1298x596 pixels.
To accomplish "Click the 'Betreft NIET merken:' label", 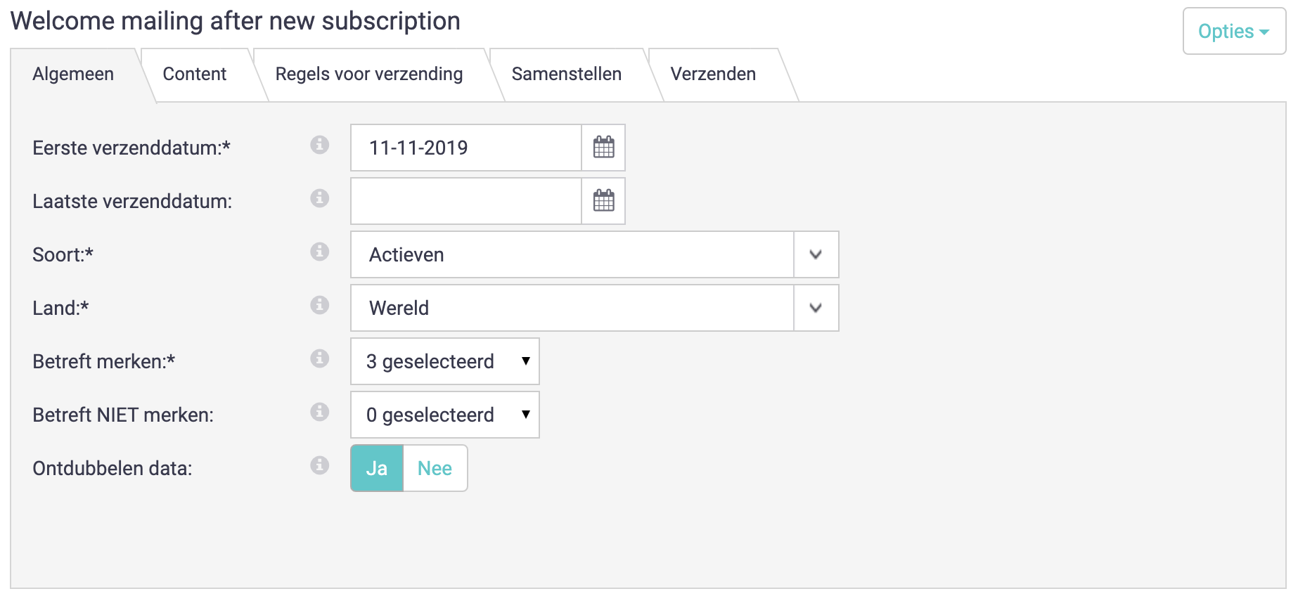I will [x=123, y=415].
